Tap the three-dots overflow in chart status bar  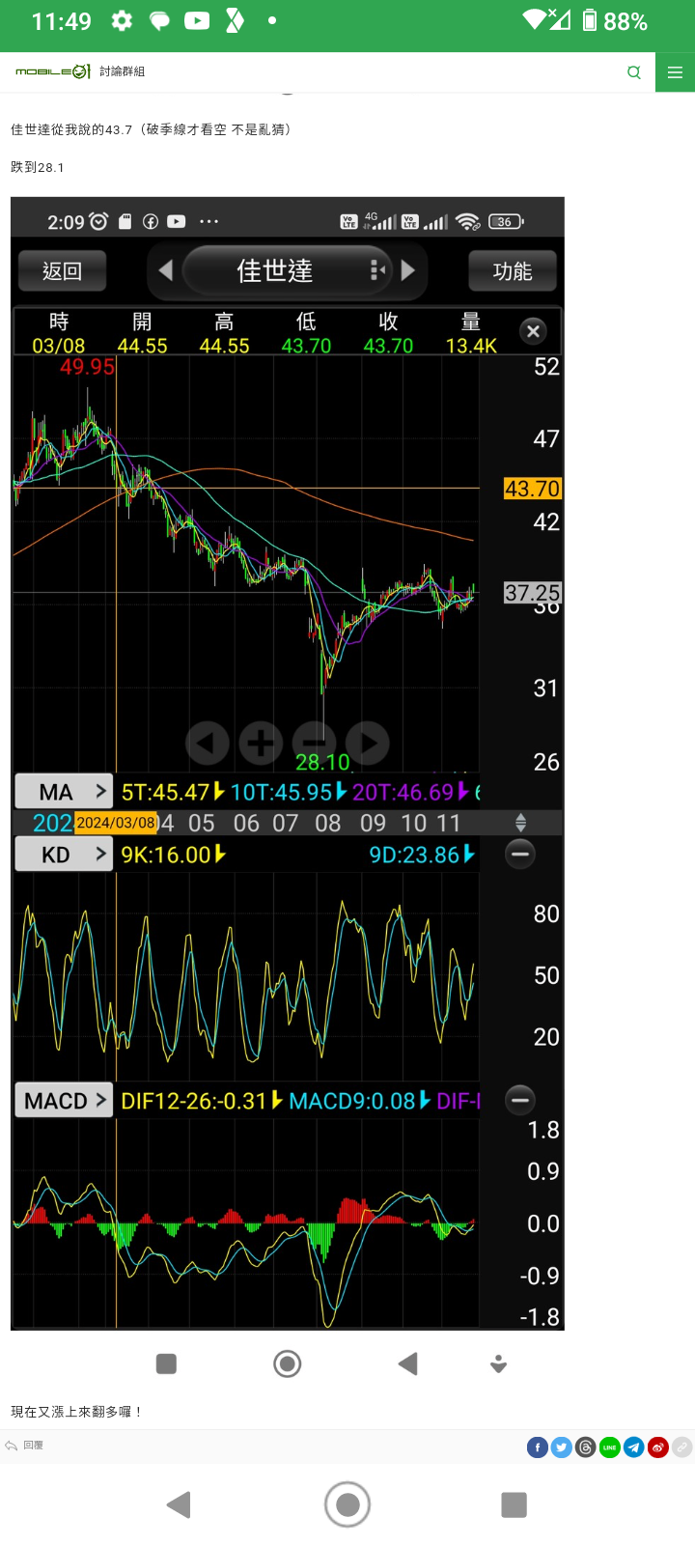tap(208, 221)
